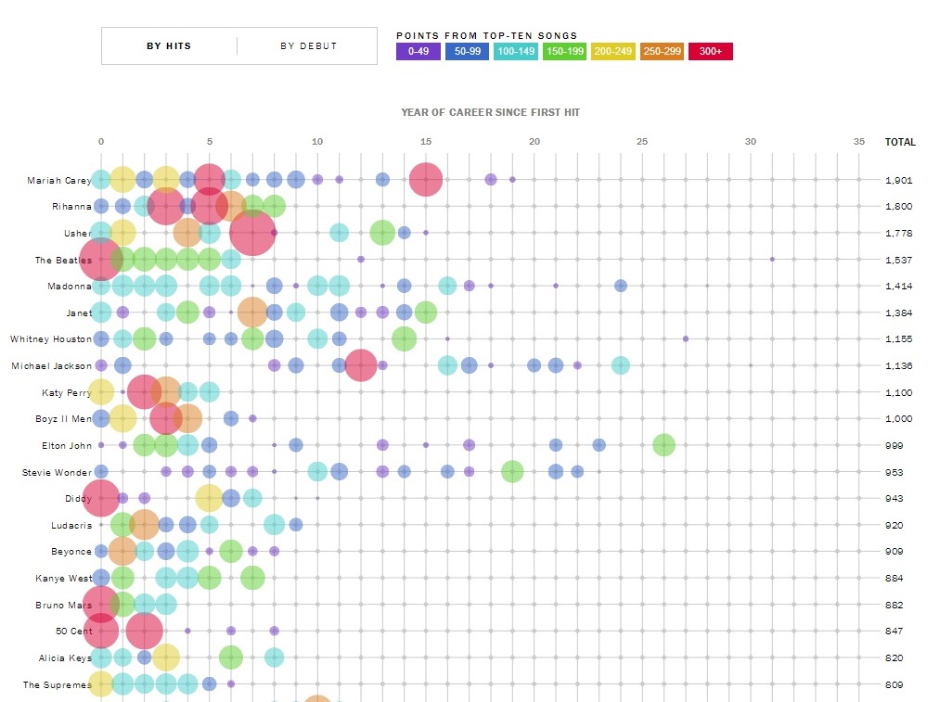Click the Kanye West artist label
This screenshot has width=940, height=702.
(63, 578)
